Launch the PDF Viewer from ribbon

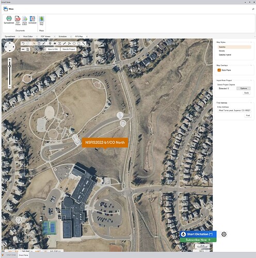click(x=18, y=20)
